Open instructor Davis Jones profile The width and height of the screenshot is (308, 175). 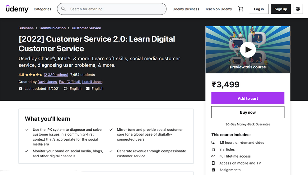click(x=47, y=82)
